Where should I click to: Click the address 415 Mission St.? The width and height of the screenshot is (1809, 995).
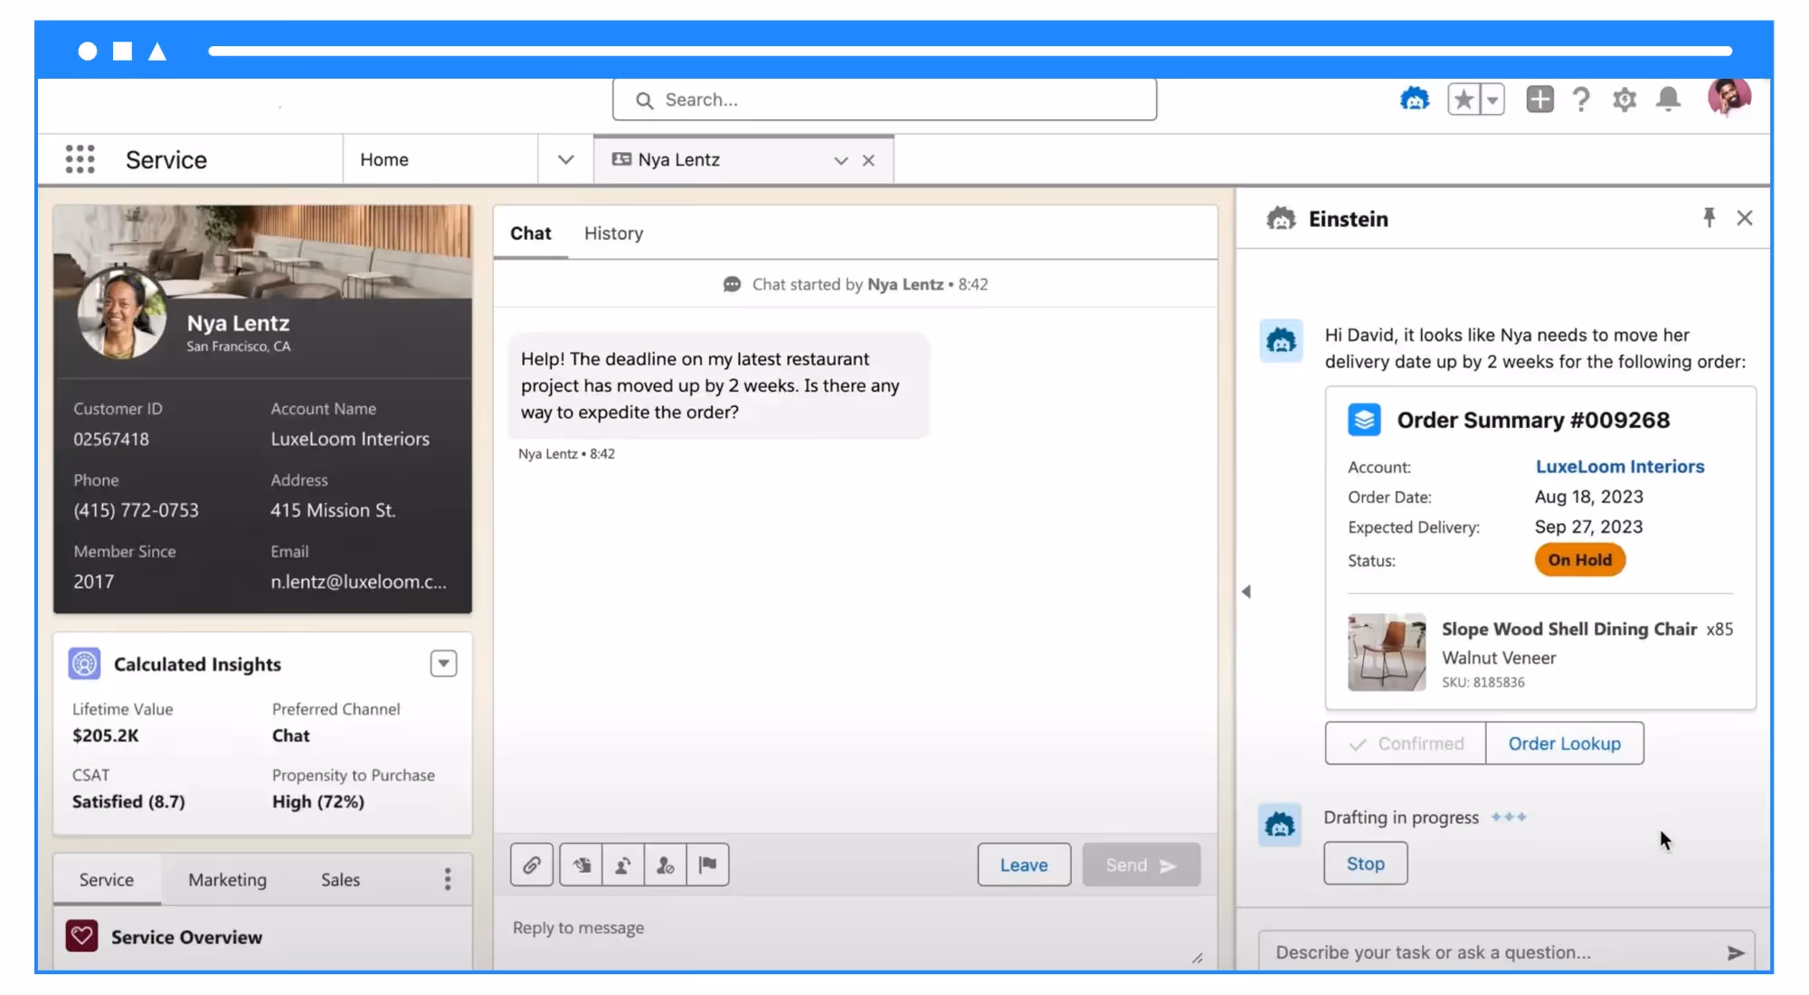(333, 510)
